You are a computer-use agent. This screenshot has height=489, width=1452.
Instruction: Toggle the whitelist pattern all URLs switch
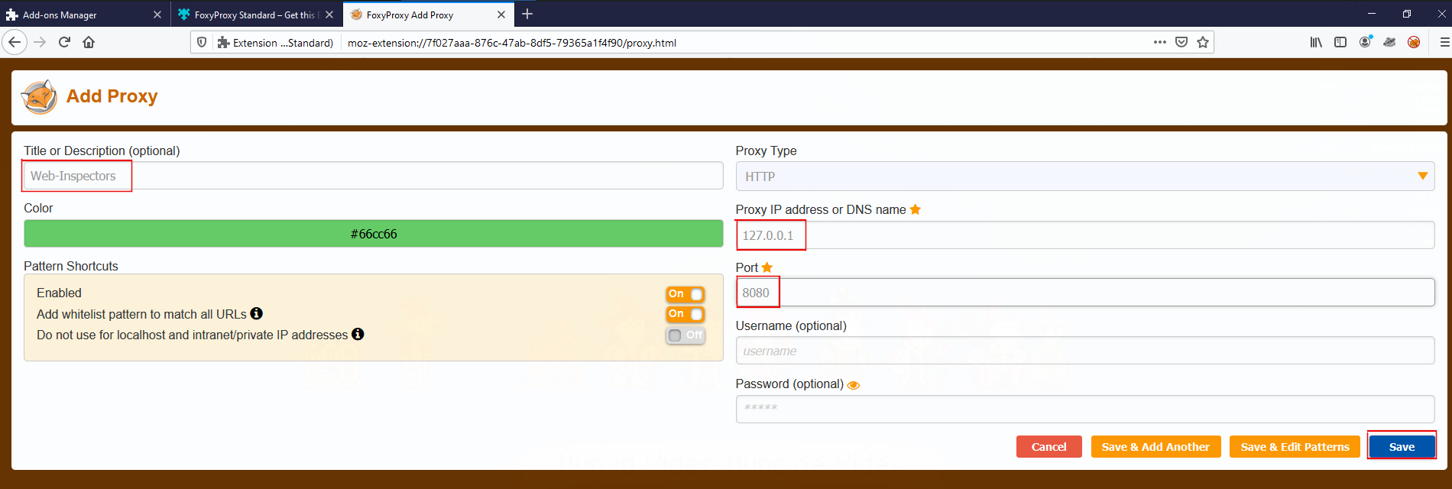click(x=685, y=314)
